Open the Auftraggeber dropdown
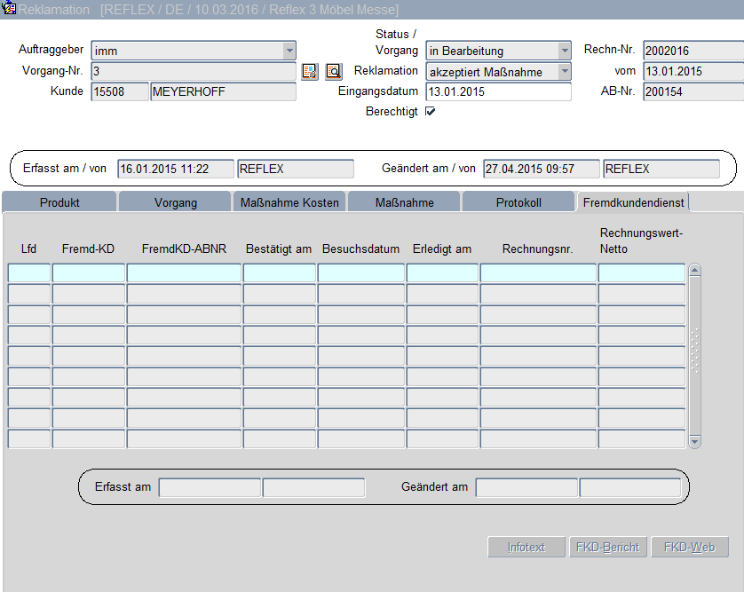 pos(289,51)
